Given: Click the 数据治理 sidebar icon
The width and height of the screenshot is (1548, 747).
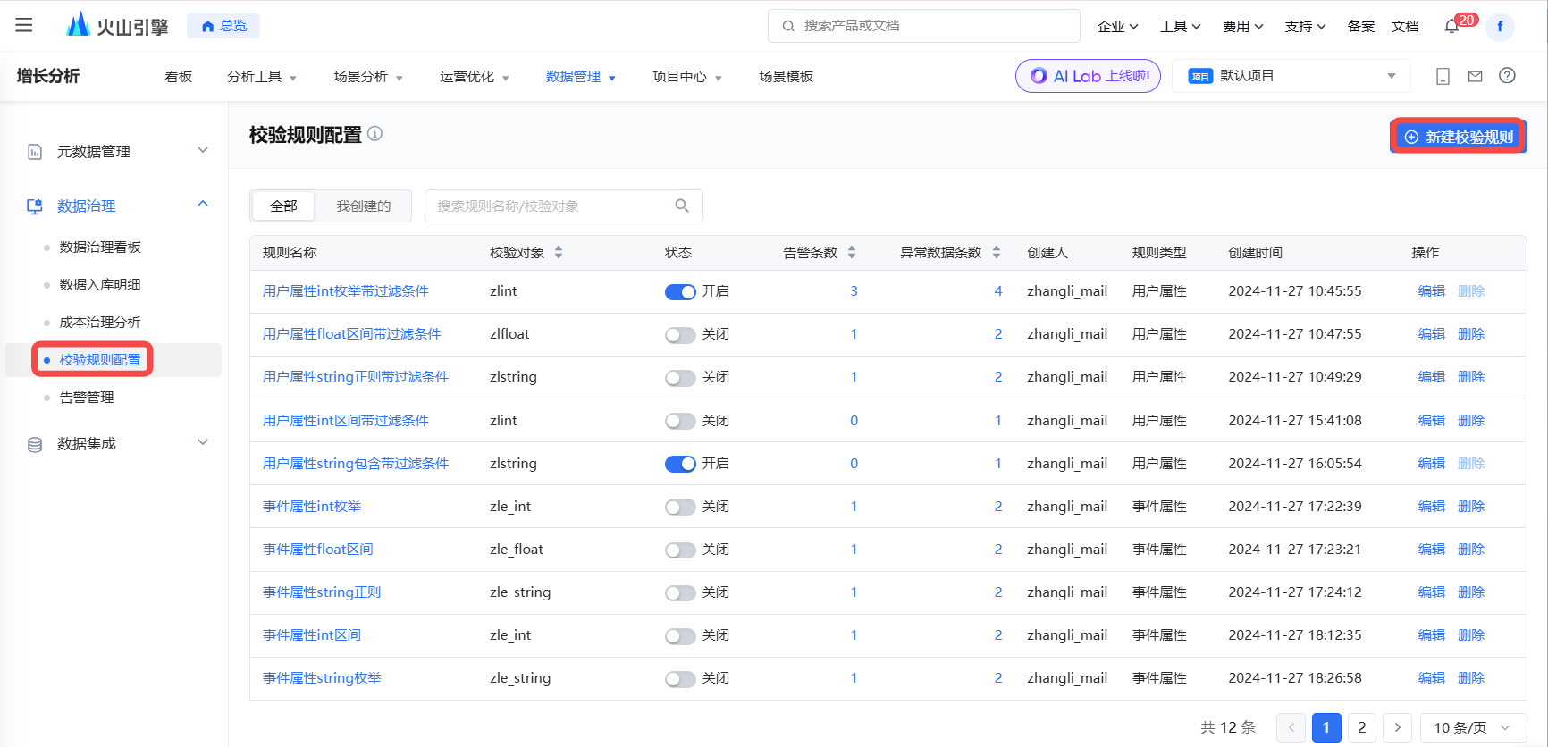Looking at the screenshot, I should point(35,206).
